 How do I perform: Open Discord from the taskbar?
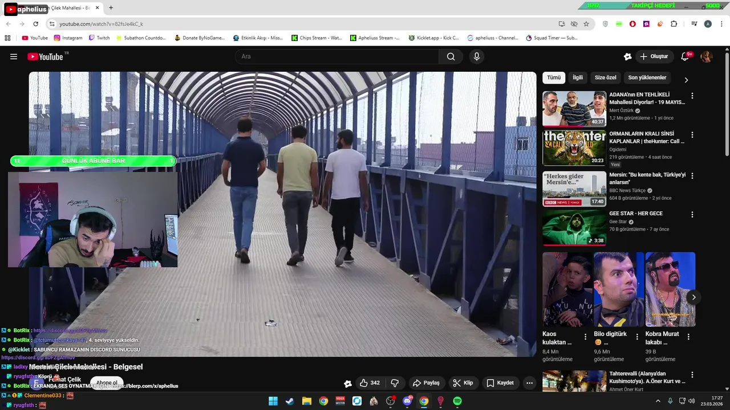407,401
